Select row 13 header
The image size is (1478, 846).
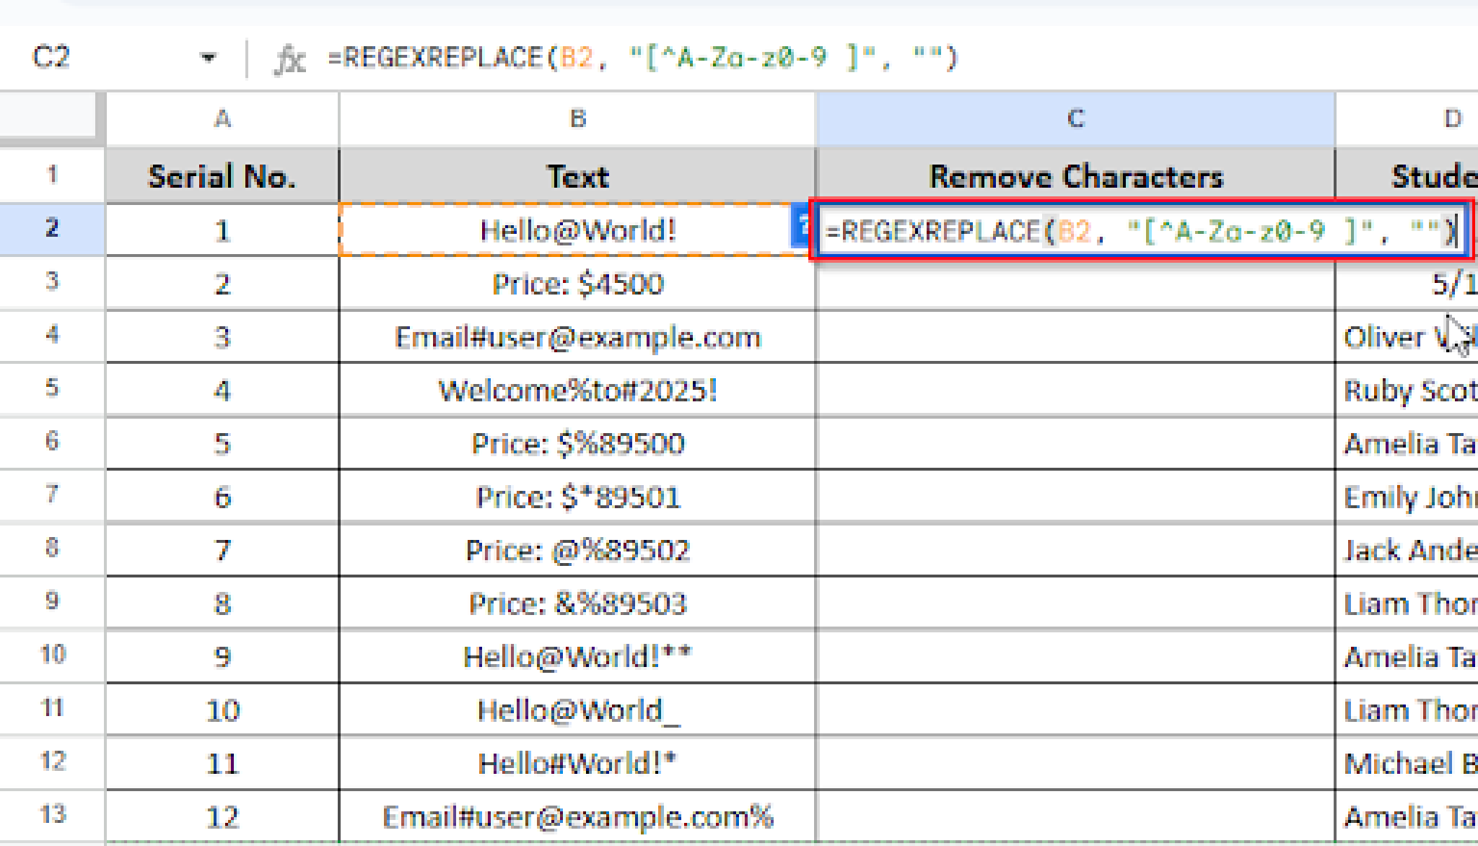tap(52, 815)
